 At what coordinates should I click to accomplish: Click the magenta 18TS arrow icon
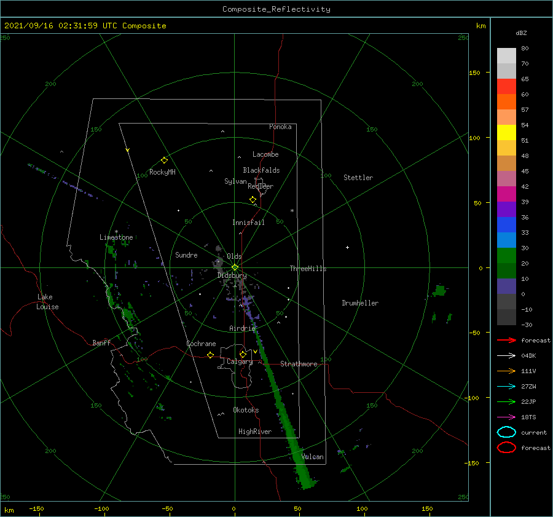[506, 417]
